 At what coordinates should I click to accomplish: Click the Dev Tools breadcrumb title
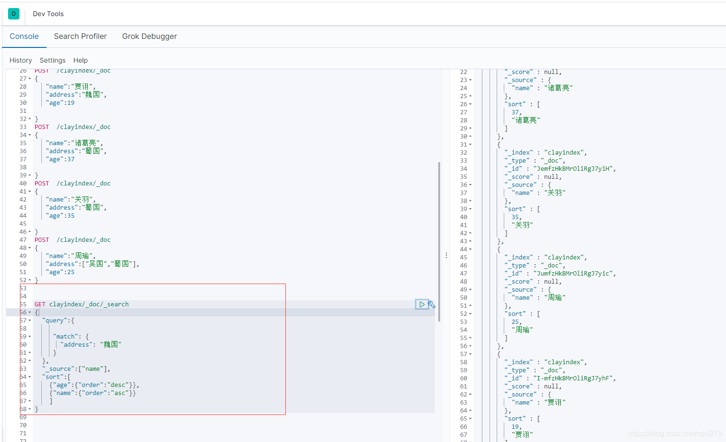[x=48, y=14]
